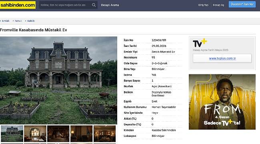260x144 pixels.
Task: Click the İlan Tarihi value 29.05.2026
Action: pyautogui.click(x=159, y=46)
